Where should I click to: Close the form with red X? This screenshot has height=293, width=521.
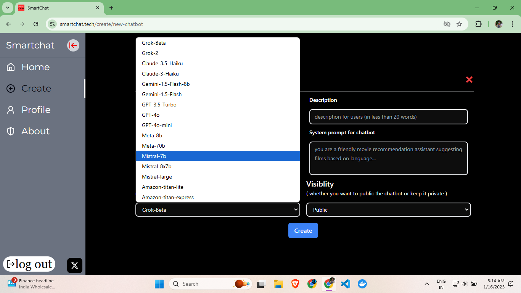point(469,79)
